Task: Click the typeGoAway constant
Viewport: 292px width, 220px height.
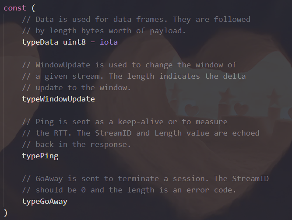Action: [x=45, y=201]
